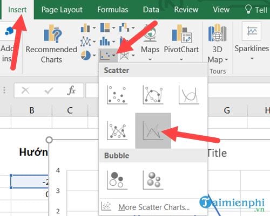Select Scatter with Smooth Lines and Markers
270x216 pixels.
pyautogui.click(x=153, y=95)
